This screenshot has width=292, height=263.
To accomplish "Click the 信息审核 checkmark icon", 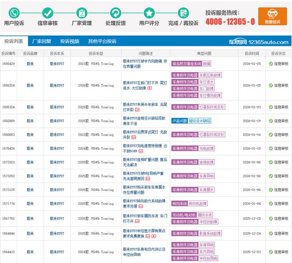I will pyautogui.click(x=48, y=13).
